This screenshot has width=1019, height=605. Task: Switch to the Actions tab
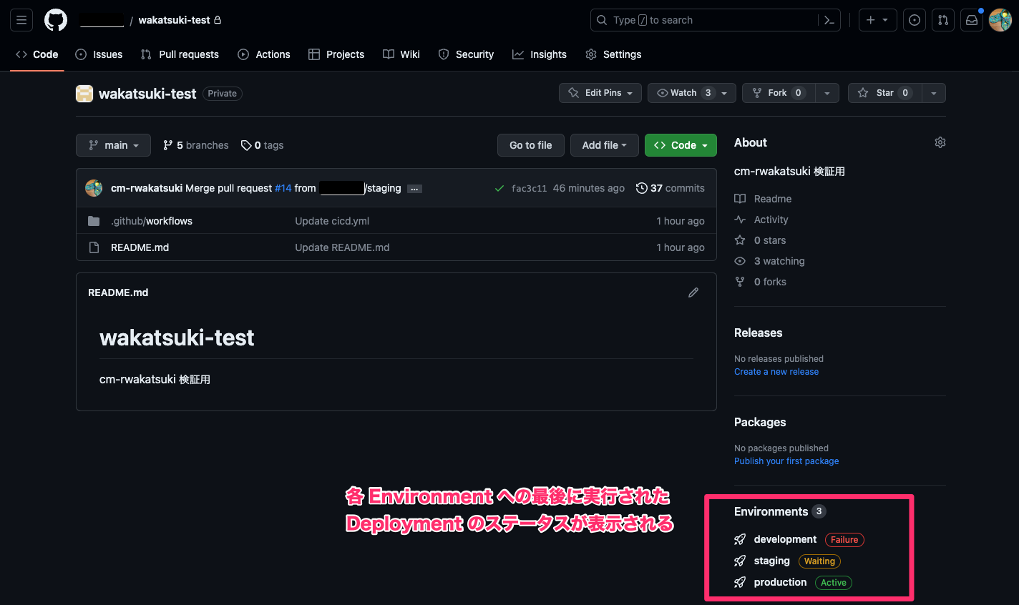click(x=264, y=54)
